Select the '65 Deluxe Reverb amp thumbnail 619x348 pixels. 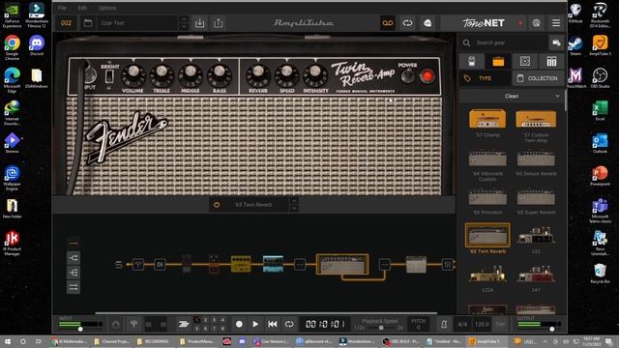(536, 159)
